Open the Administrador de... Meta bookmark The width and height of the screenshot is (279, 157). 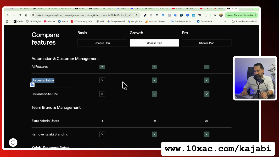point(182,22)
